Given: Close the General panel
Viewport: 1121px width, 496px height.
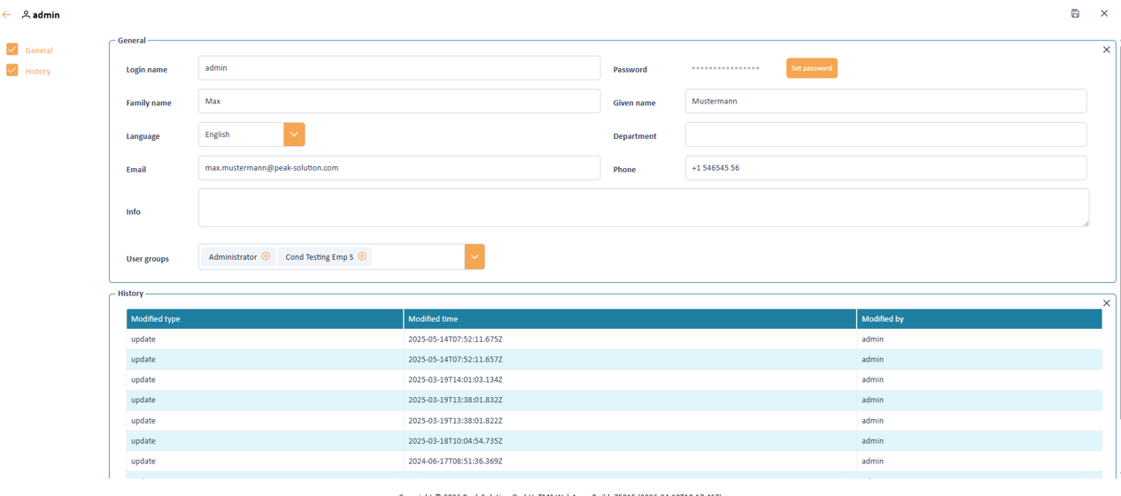Looking at the screenshot, I should (x=1106, y=50).
